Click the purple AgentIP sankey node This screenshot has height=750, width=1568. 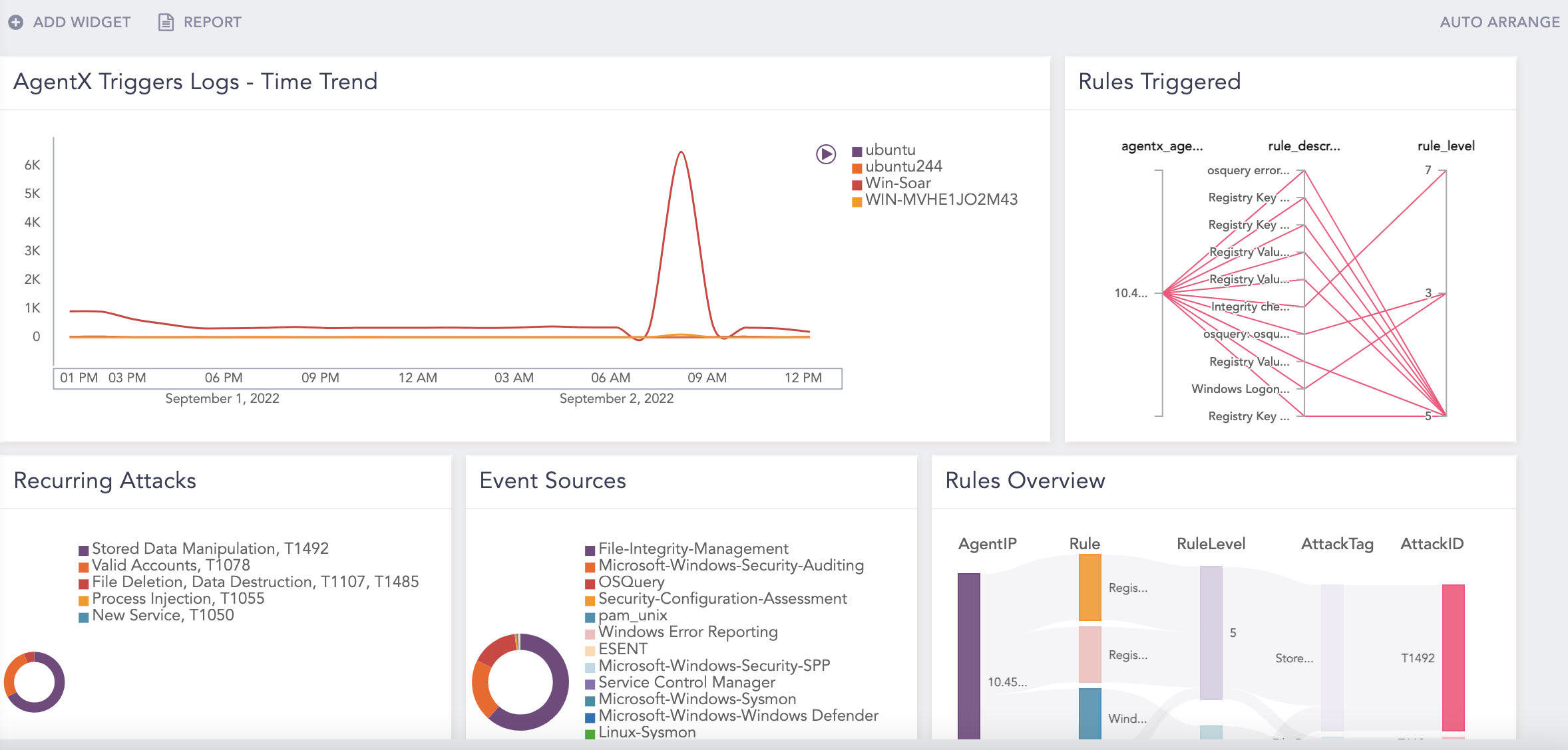[x=968, y=655]
